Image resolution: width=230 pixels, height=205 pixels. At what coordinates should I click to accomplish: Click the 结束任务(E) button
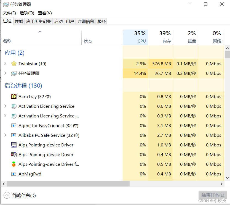pyautogui.click(x=213, y=195)
